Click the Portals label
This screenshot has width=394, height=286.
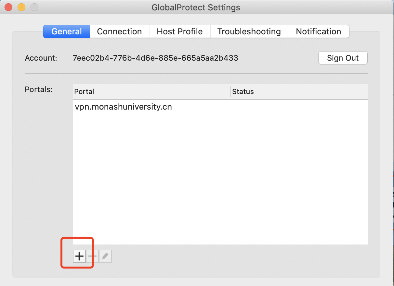[38, 89]
